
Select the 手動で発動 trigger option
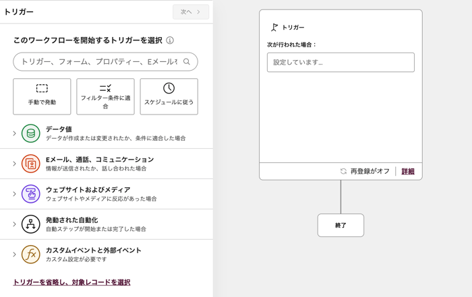coord(42,96)
